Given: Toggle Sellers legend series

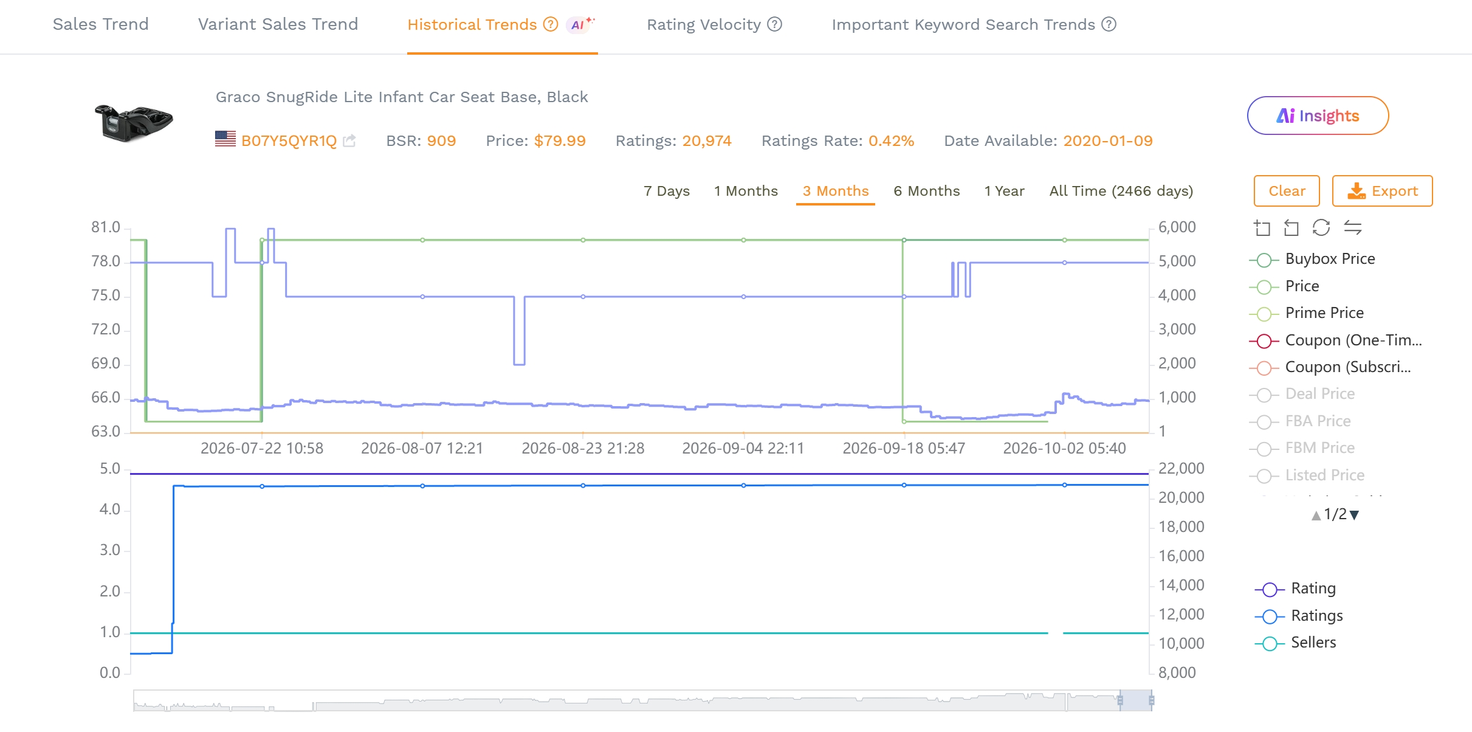Looking at the screenshot, I should tap(1296, 643).
